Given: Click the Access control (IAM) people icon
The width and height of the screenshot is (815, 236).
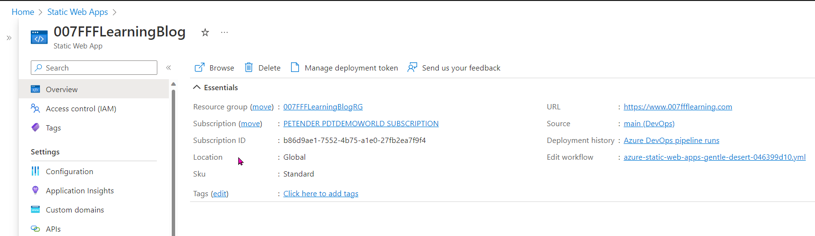Looking at the screenshot, I should pos(36,108).
